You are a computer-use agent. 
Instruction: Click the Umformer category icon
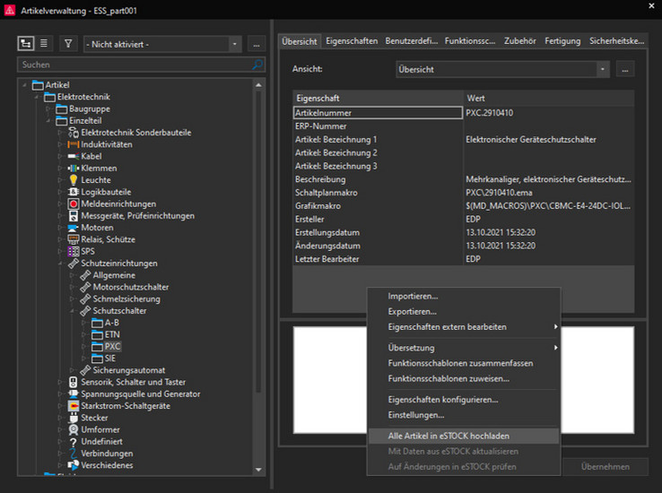(74, 429)
